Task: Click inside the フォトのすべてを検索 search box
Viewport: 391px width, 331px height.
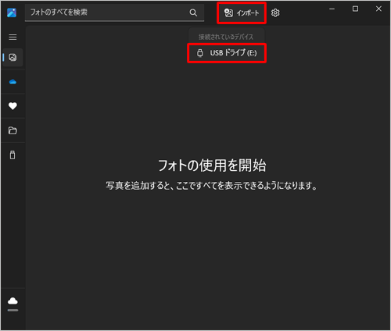Action: coord(114,12)
